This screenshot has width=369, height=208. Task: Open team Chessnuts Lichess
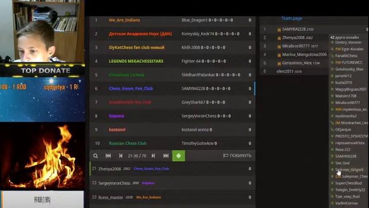pos(127,75)
